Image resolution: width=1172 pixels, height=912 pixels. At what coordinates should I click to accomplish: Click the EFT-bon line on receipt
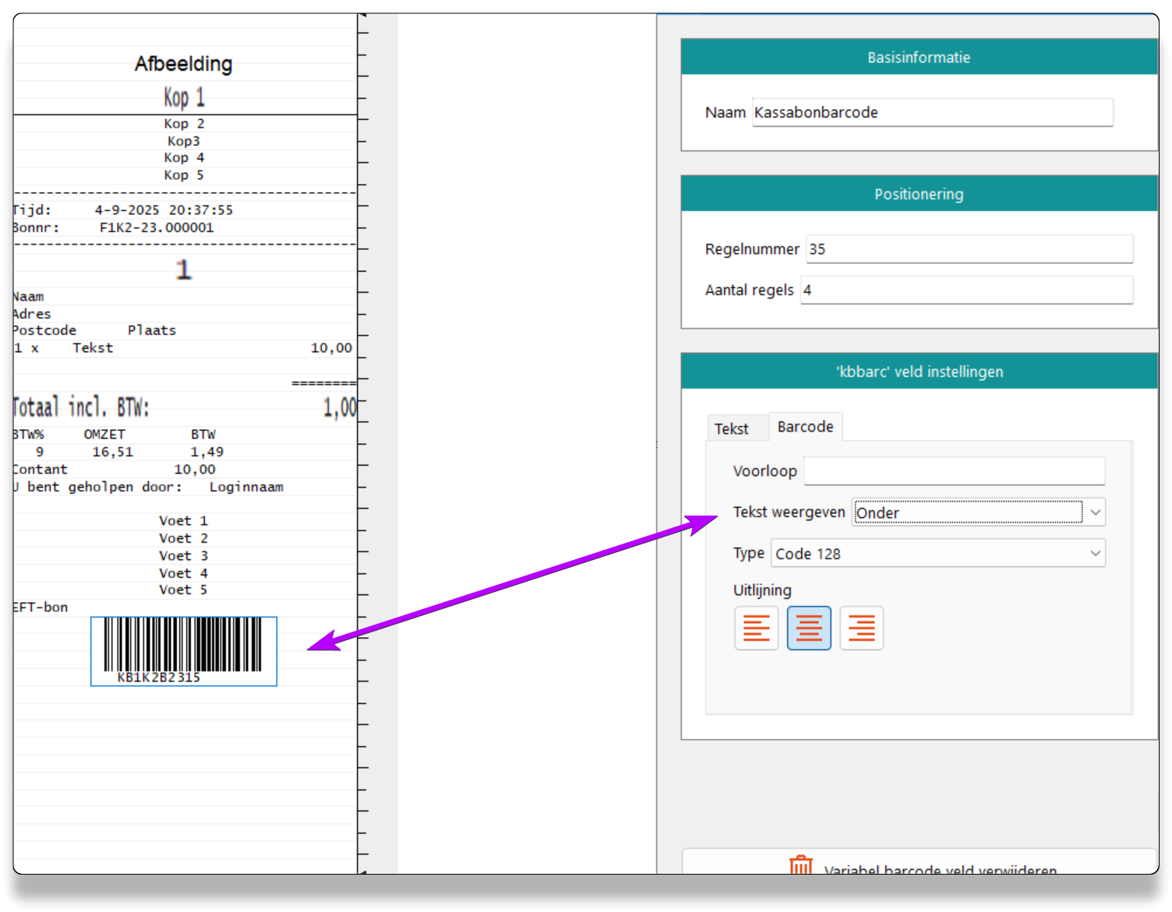click(41, 607)
